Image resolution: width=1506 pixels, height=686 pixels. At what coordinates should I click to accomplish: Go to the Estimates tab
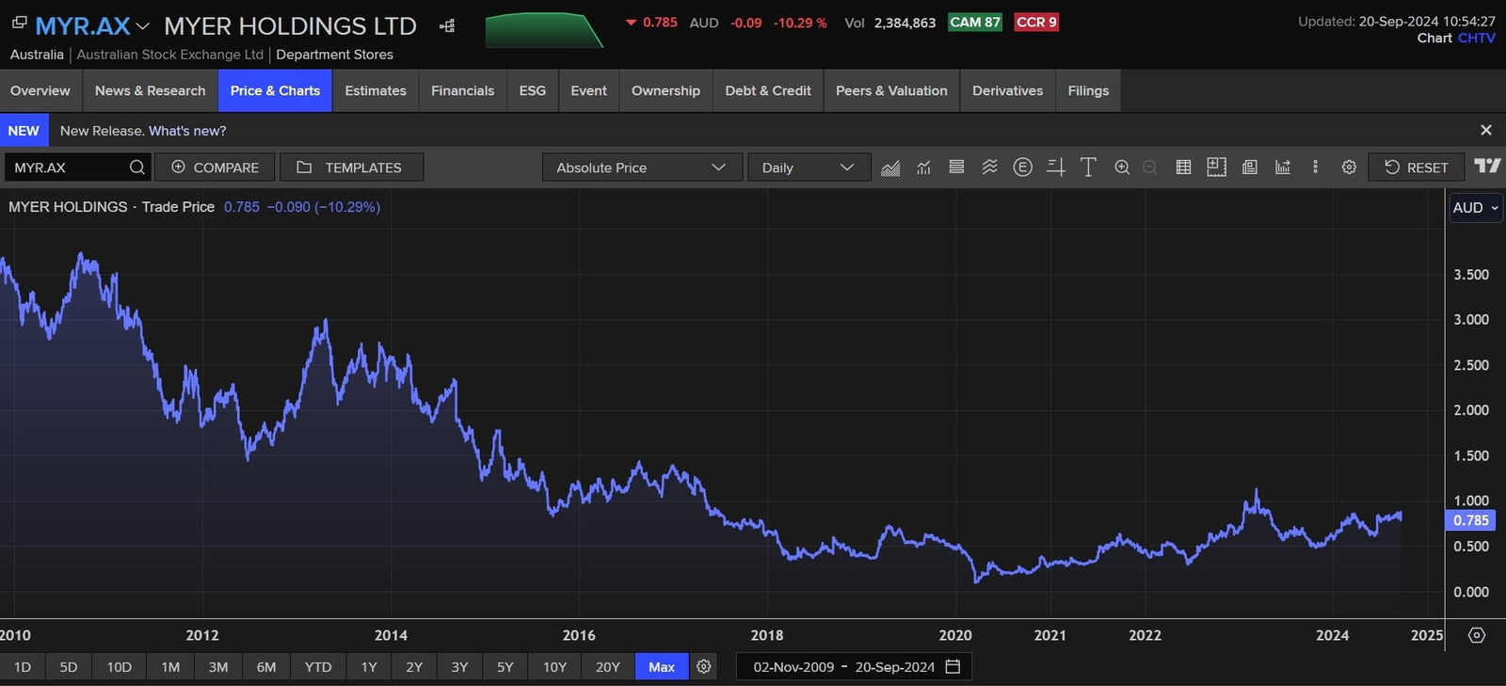click(x=376, y=90)
